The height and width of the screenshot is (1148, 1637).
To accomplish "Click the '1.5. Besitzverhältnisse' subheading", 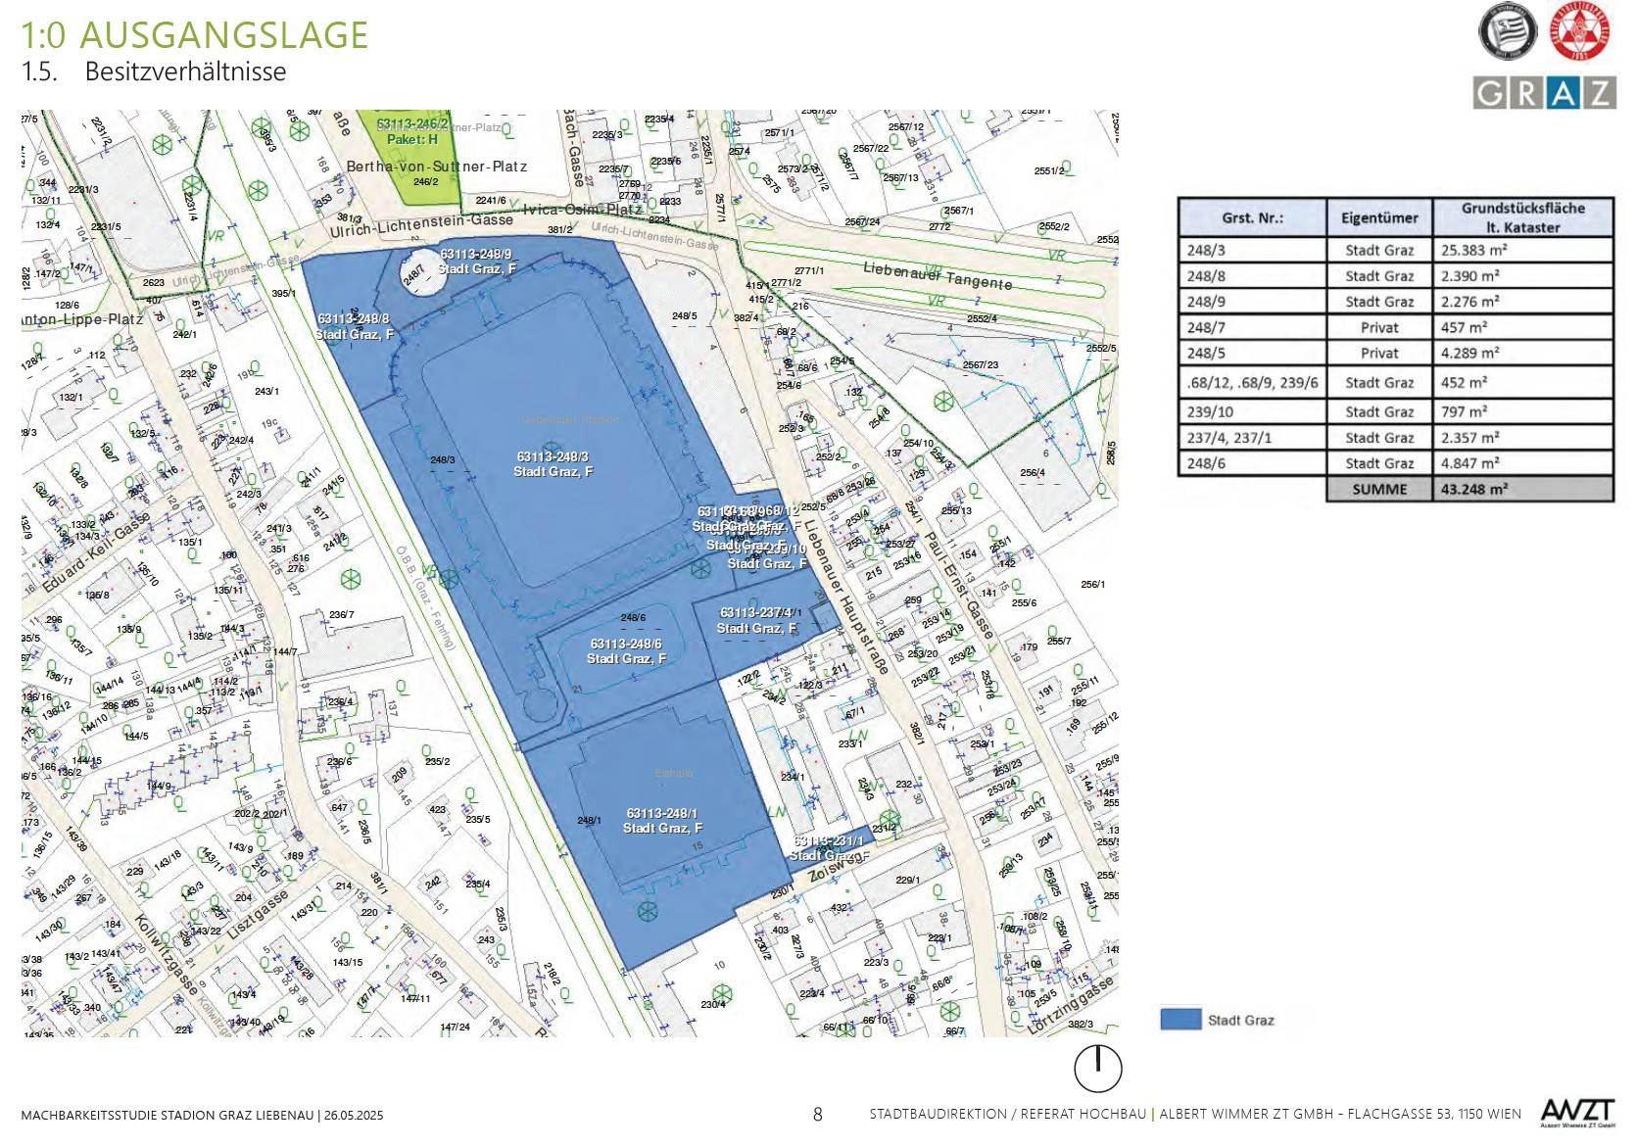I will [x=154, y=72].
